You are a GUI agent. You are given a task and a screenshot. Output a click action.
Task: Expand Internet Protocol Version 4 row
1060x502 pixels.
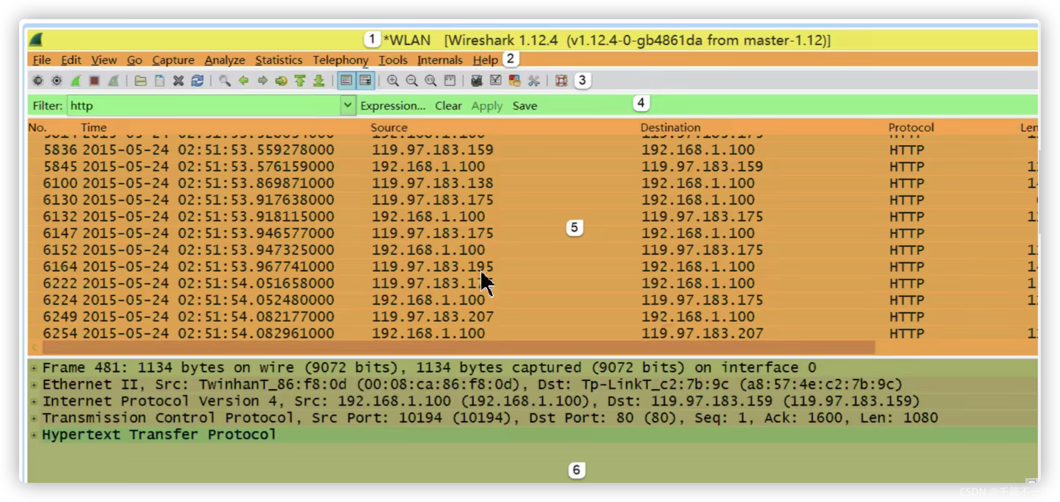coord(34,401)
